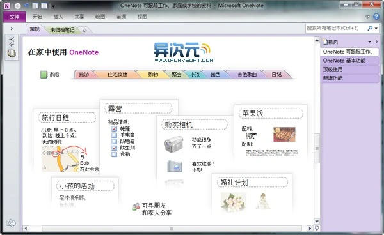
Task: Open the 插入 ribbon tab
Action: [58, 17]
